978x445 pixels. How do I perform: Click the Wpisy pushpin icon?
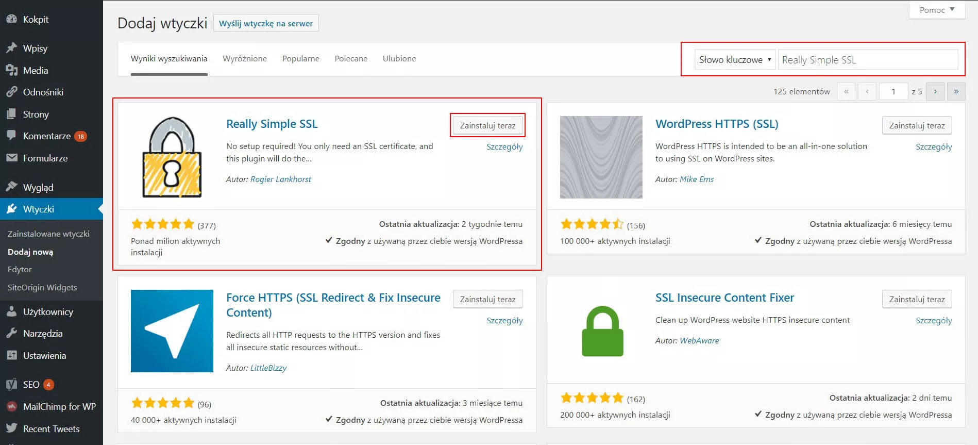11,48
